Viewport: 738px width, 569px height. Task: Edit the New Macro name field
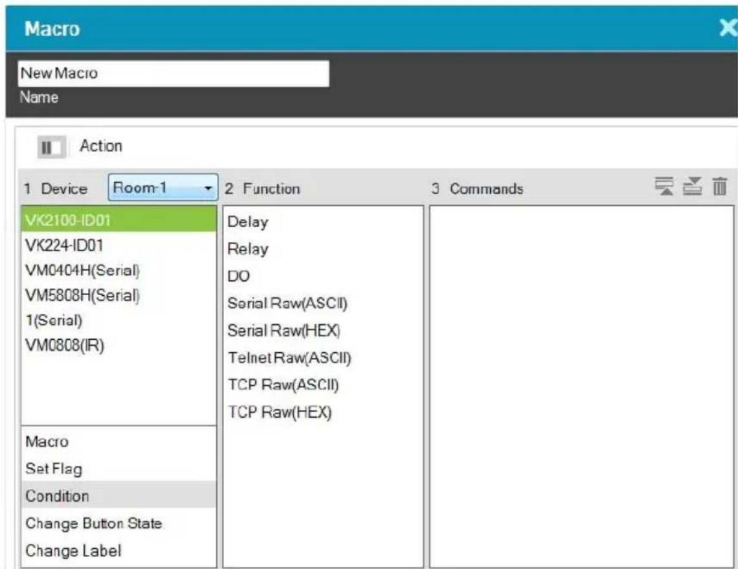pos(173,73)
